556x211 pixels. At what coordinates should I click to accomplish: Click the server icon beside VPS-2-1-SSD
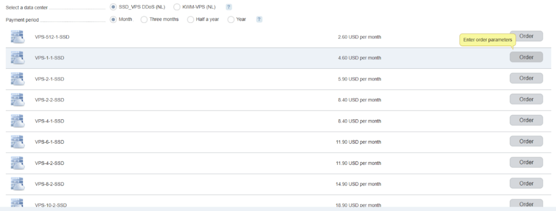(17, 79)
